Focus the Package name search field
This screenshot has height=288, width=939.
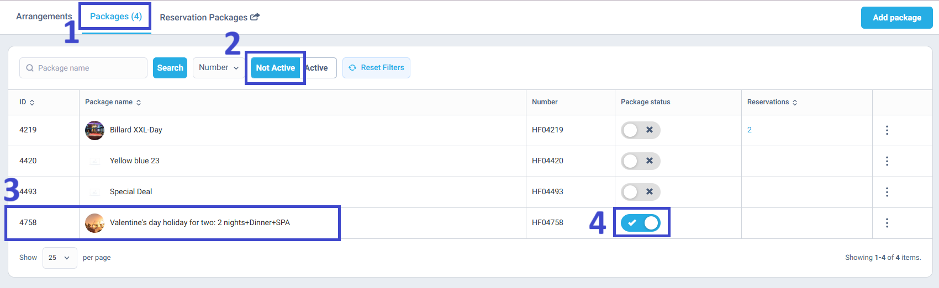pos(83,68)
